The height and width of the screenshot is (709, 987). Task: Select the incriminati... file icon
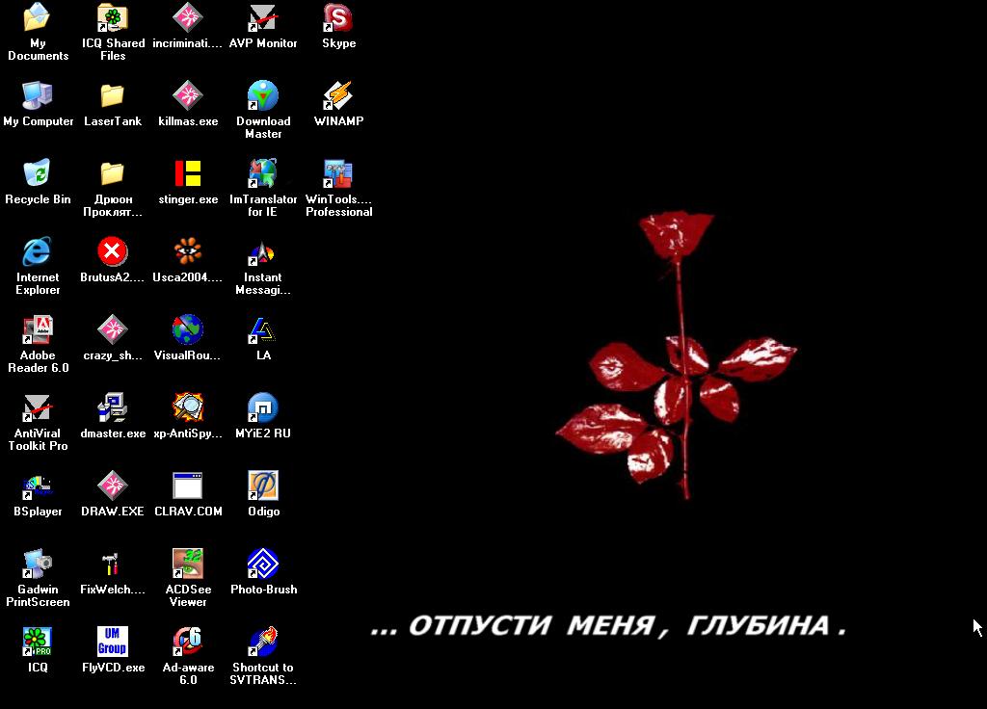(188, 17)
